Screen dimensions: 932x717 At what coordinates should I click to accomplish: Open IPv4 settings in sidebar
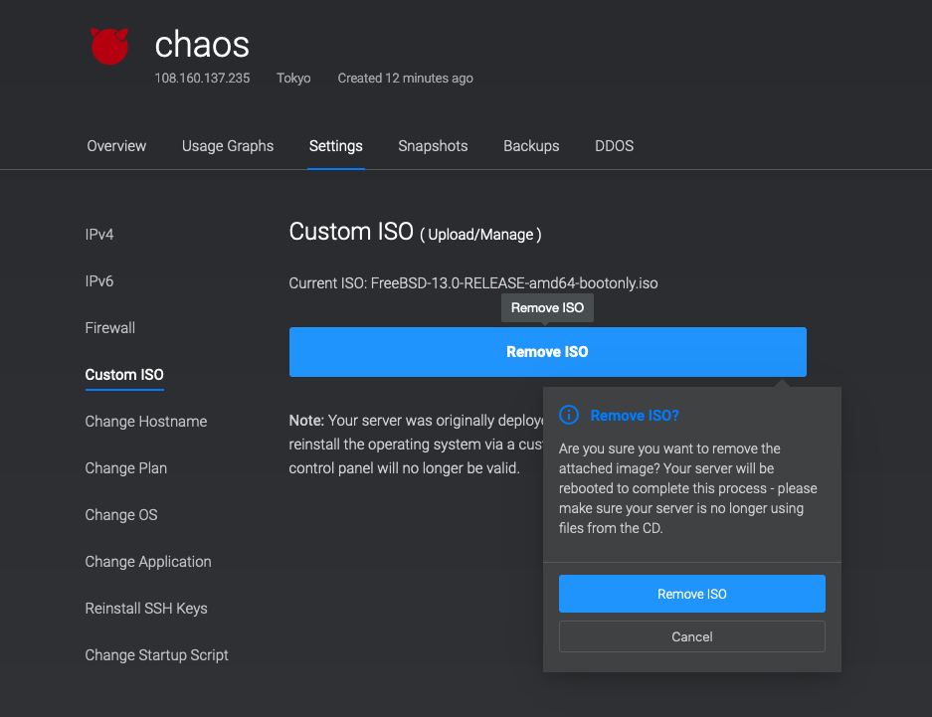point(99,235)
